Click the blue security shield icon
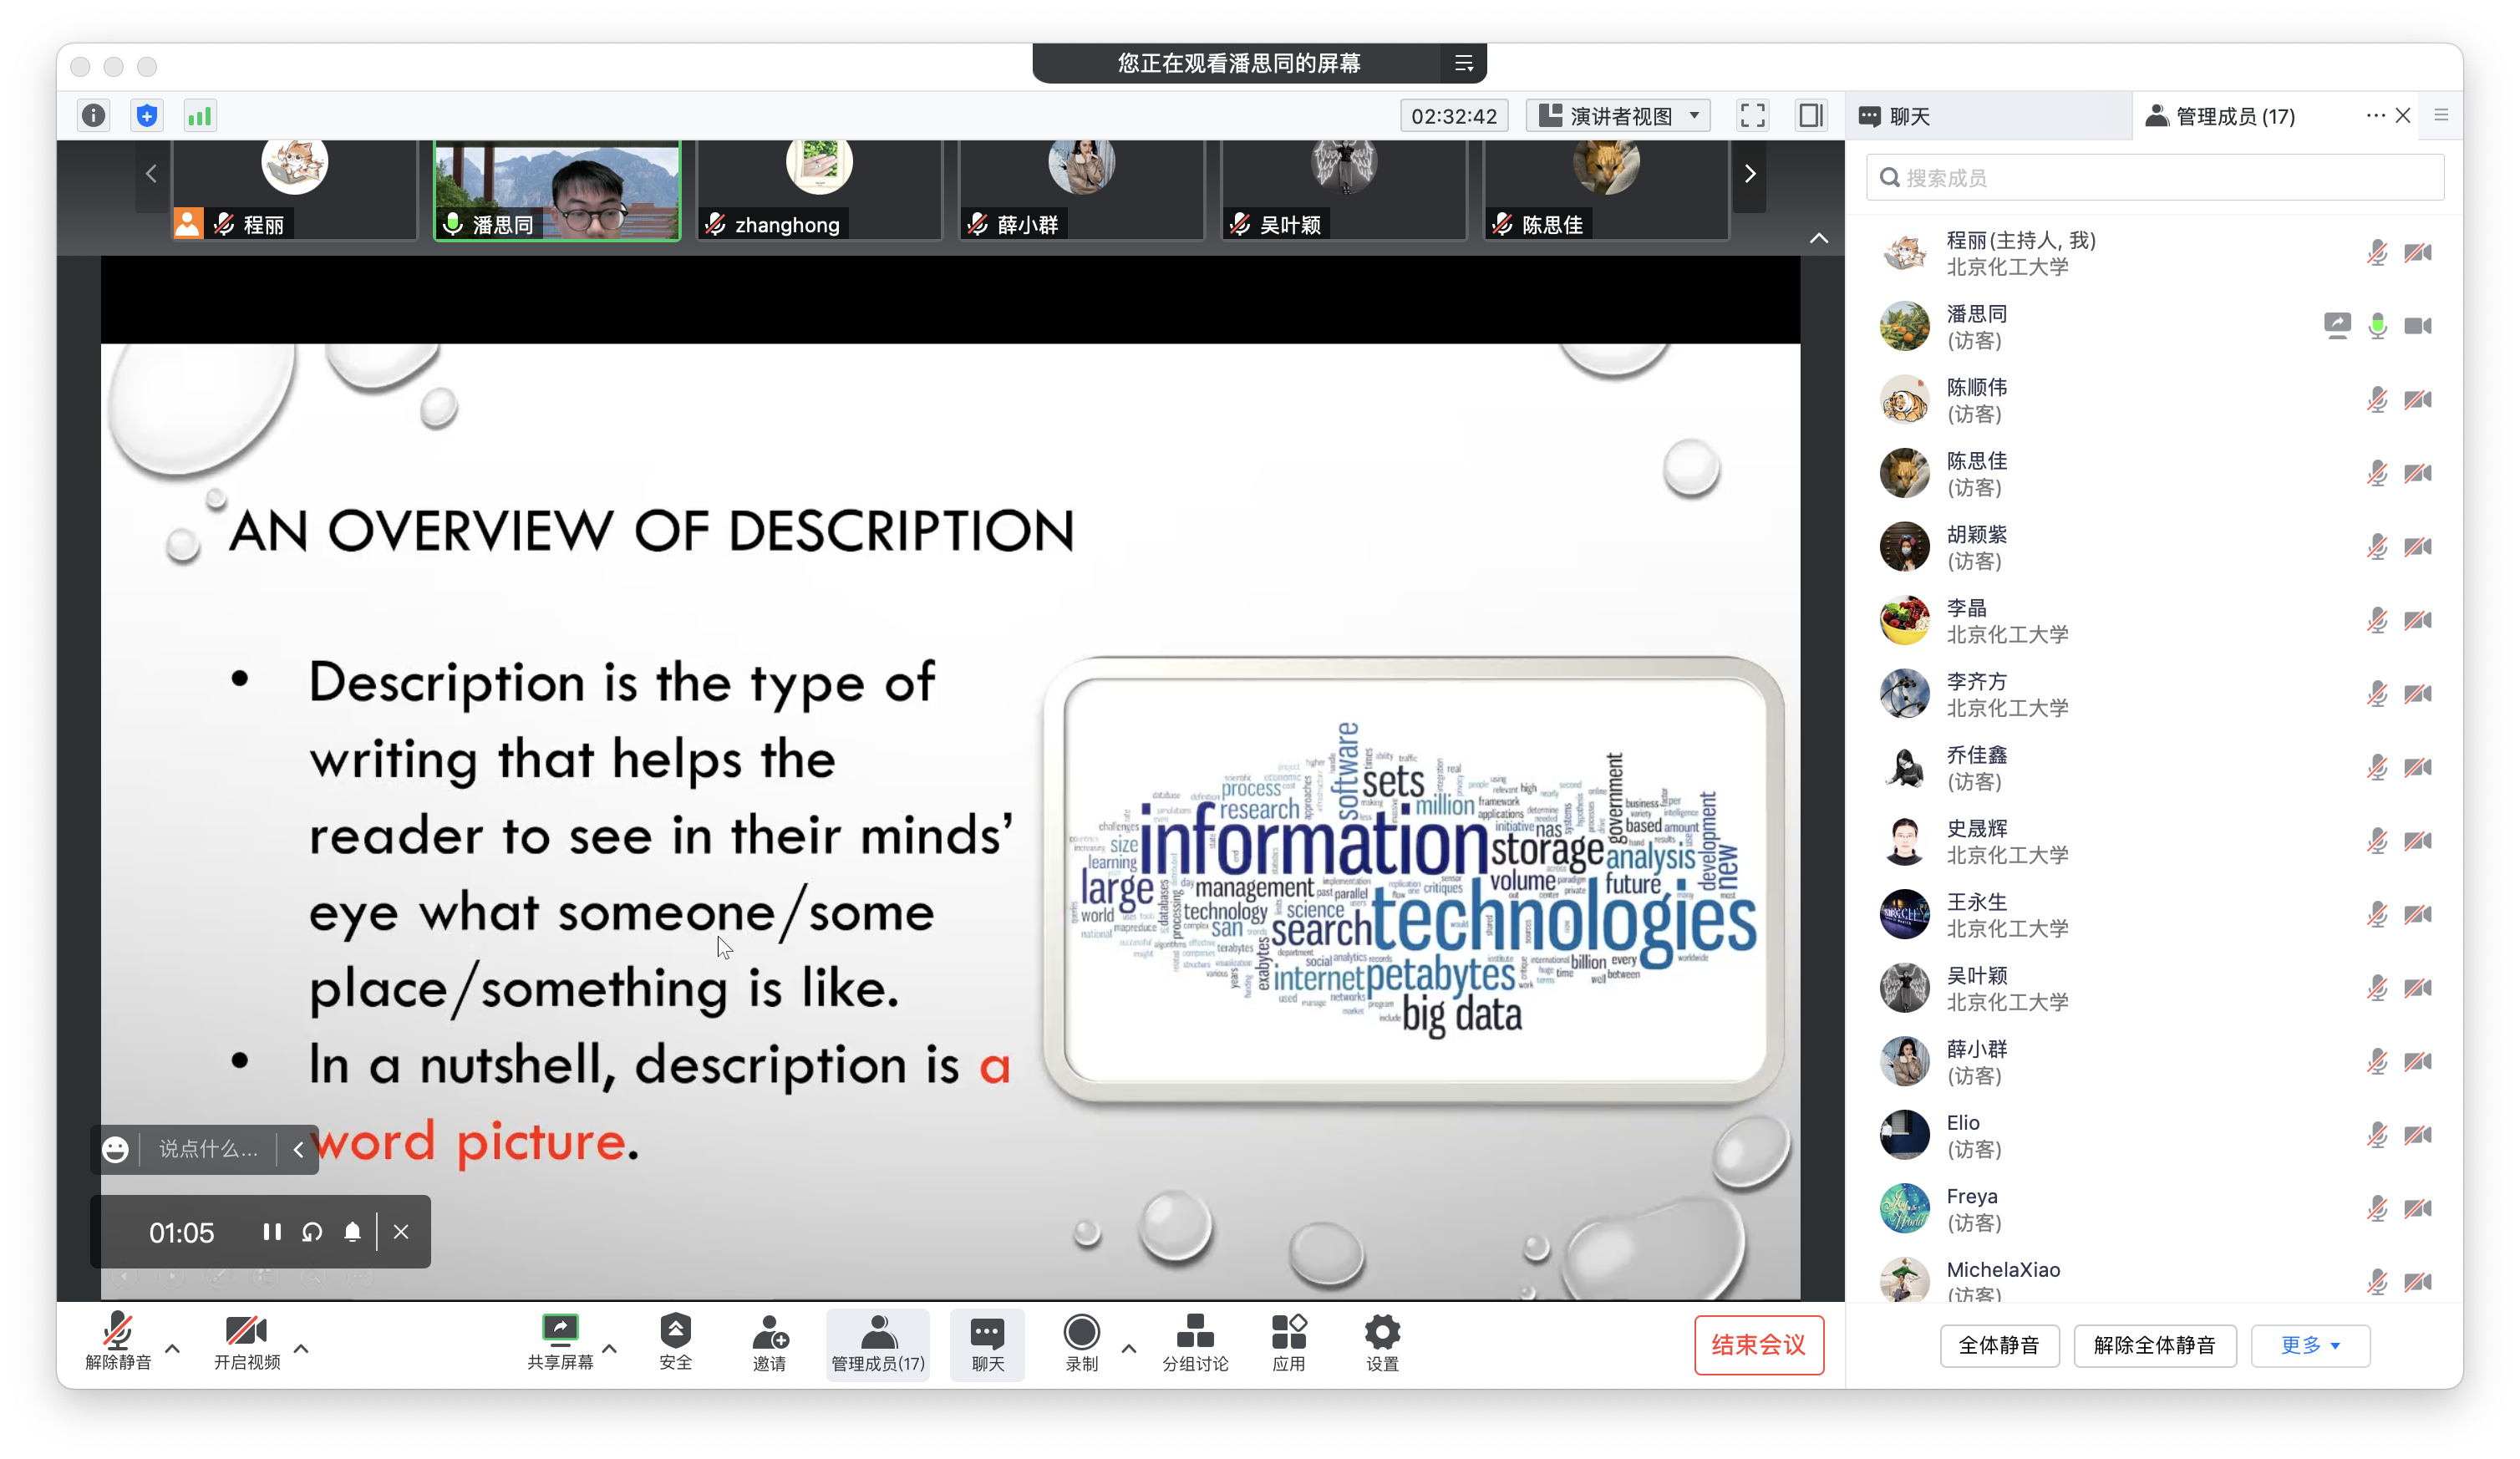This screenshot has height=1459, width=2520. coord(147,116)
